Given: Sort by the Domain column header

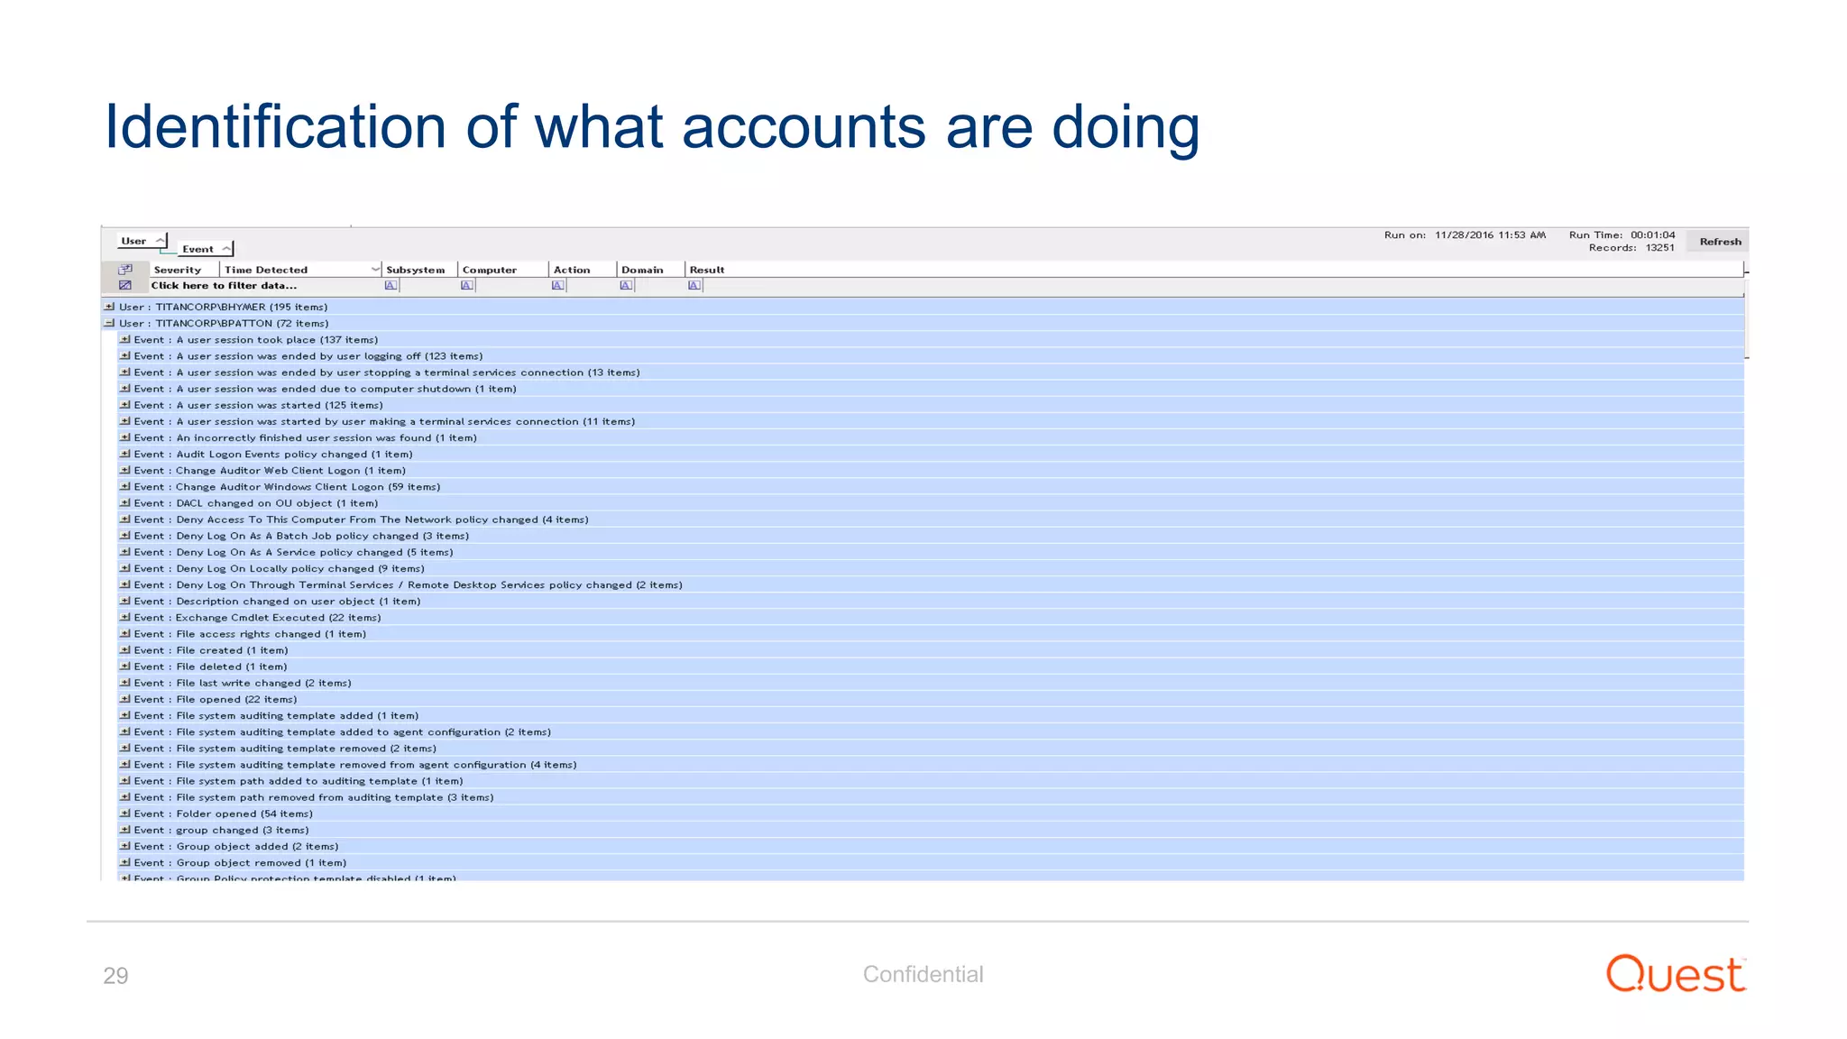Looking at the screenshot, I should point(650,270).
